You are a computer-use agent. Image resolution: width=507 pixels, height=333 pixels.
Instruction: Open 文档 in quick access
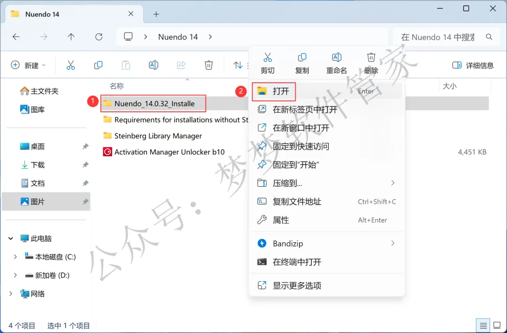[32, 183]
